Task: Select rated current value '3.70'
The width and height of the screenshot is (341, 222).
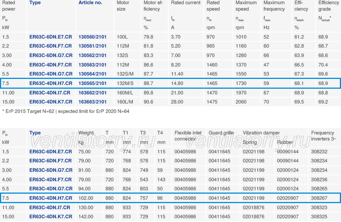Action: point(176,37)
